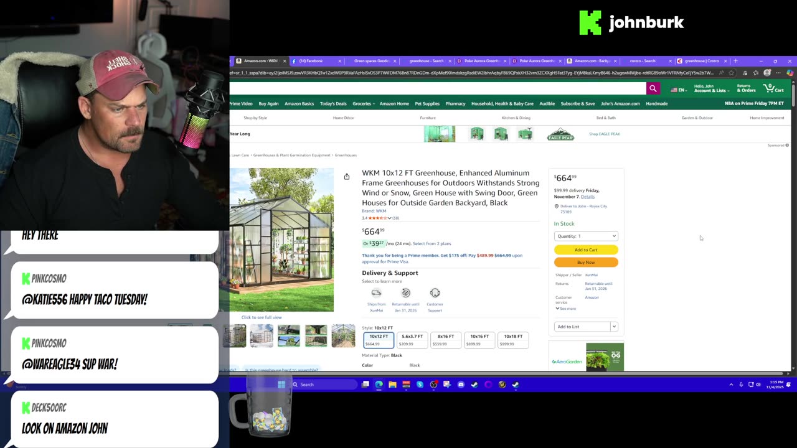Viewport: 797px width, 448px height.
Task: Click the XunMai seller link
Action: click(591, 275)
